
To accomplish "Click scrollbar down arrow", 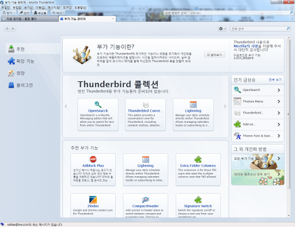I will pos(289,215).
